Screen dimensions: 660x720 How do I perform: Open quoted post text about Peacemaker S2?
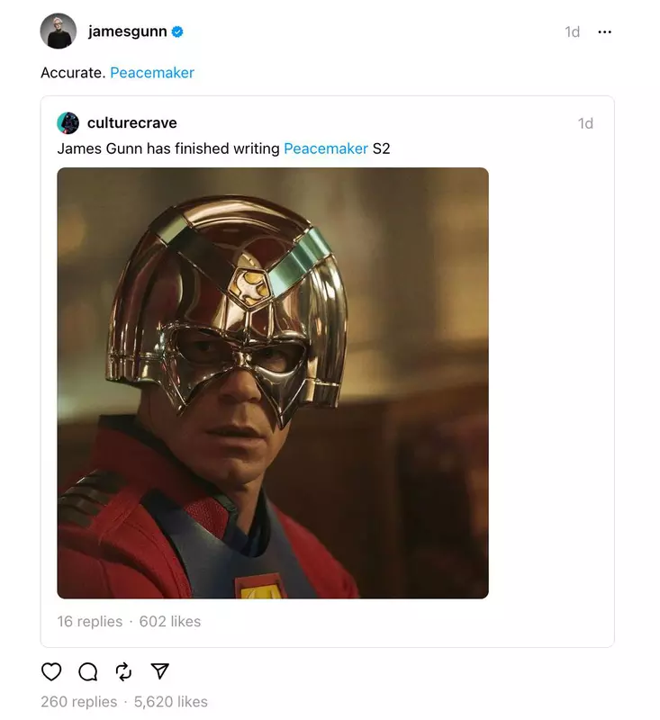pos(169,148)
